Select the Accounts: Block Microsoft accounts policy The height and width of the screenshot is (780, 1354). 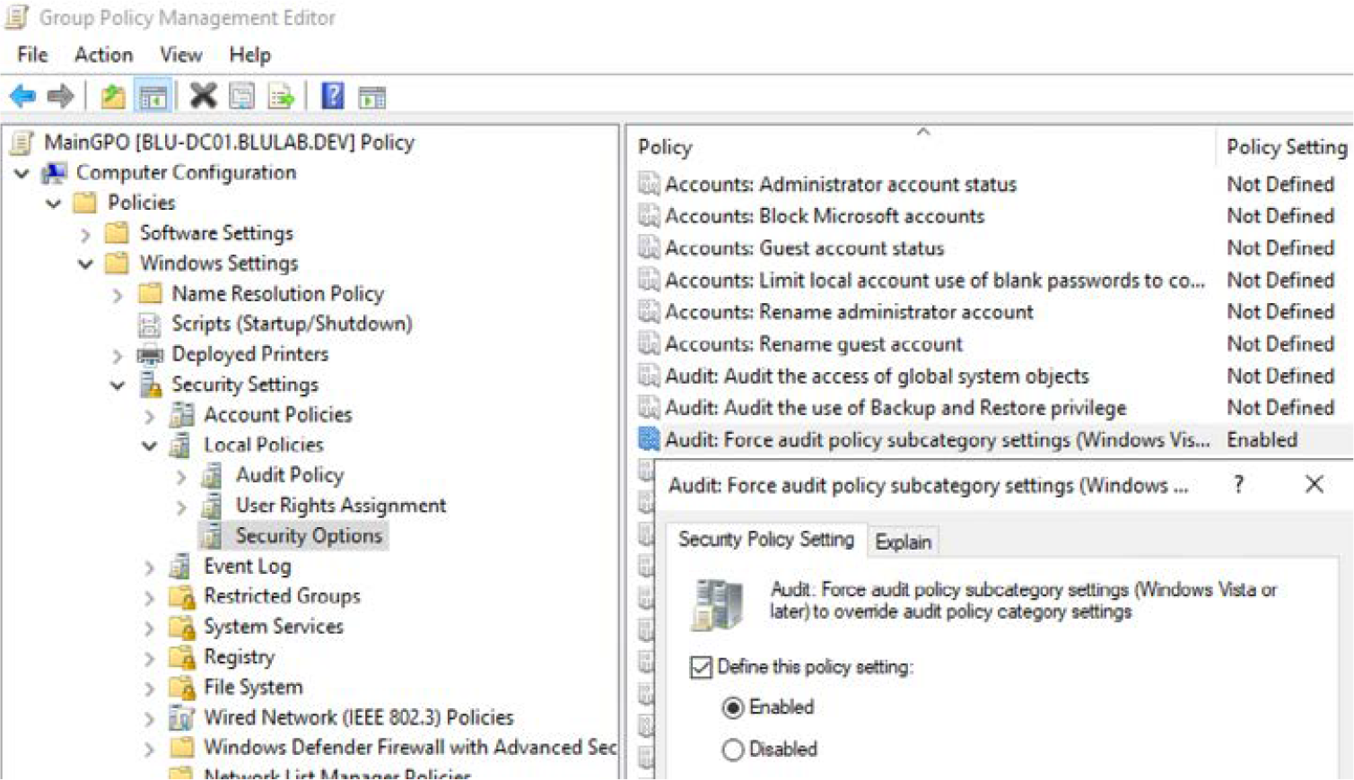coord(825,215)
